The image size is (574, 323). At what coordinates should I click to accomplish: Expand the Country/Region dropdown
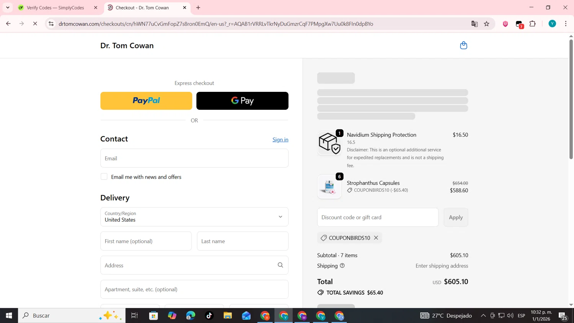[194, 217]
